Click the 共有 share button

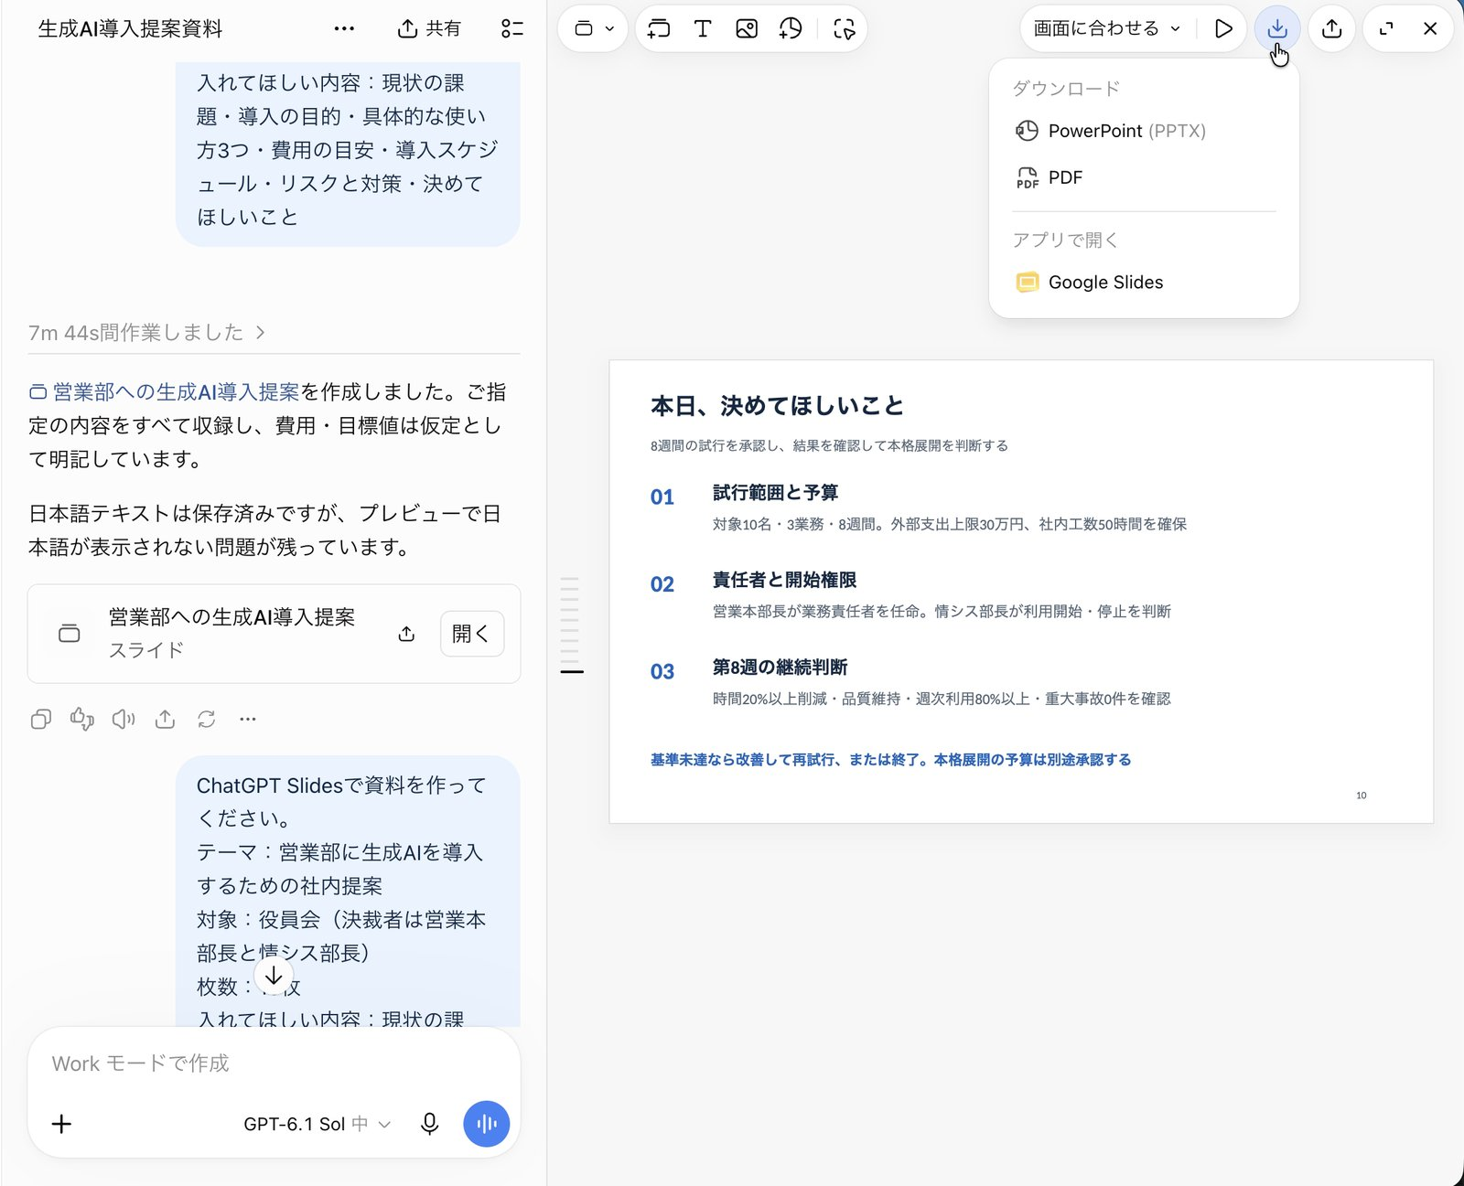(429, 28)
